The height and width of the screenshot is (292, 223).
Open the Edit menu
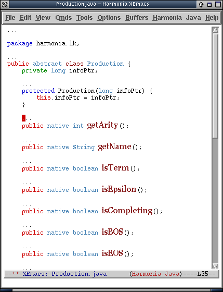click(25, 18)
